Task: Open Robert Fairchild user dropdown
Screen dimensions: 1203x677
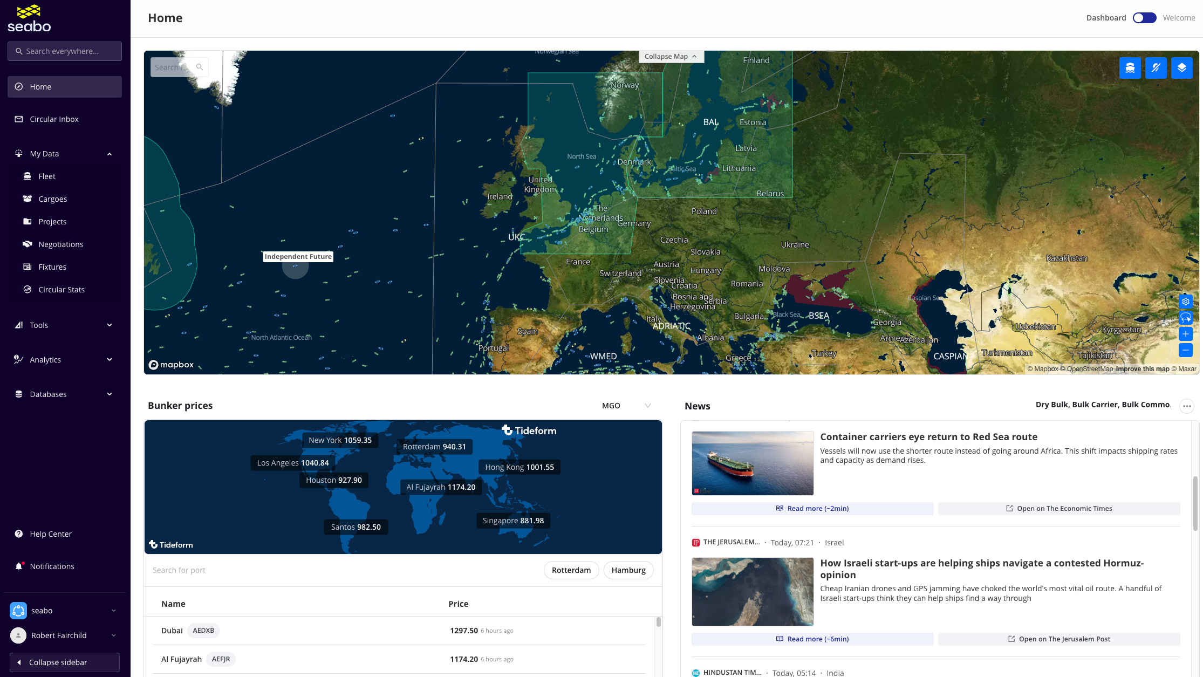Action: [114, 635]
